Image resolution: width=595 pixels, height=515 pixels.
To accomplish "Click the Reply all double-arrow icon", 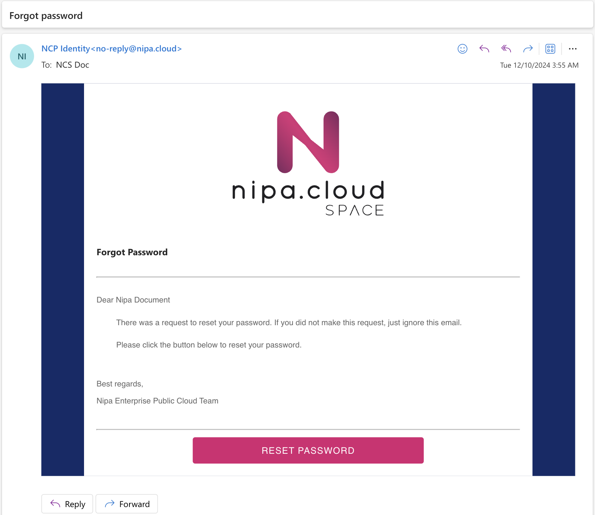I will coord(506,49).
